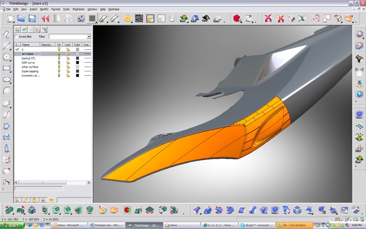Toggle visibility bulb of GSM curve layer
Screen dimensions: 366x229
tap(59, 63)
